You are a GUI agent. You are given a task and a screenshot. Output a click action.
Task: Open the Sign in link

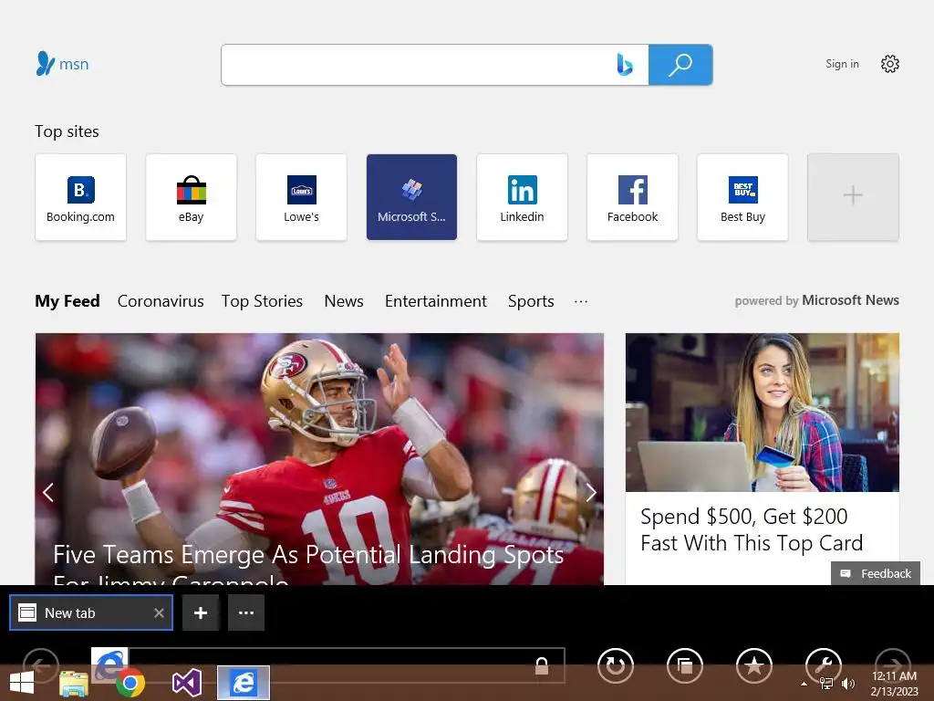pyautogui.click(x=842, y=64)
